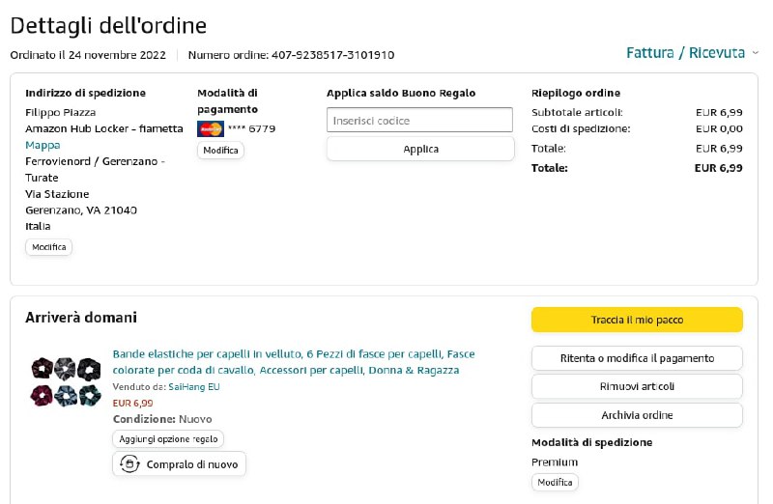Open the velvet scrunchies product thumbnail
The height and width of the screenshot is (504, 773).
pyautogui.click(x=64, y=380)
